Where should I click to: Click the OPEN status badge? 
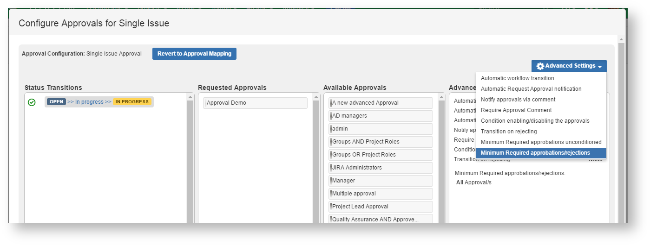click(56, 102)
